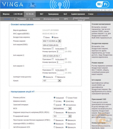
Task: Open the Мережа menu tab
Action: click(x=6, y=14)
